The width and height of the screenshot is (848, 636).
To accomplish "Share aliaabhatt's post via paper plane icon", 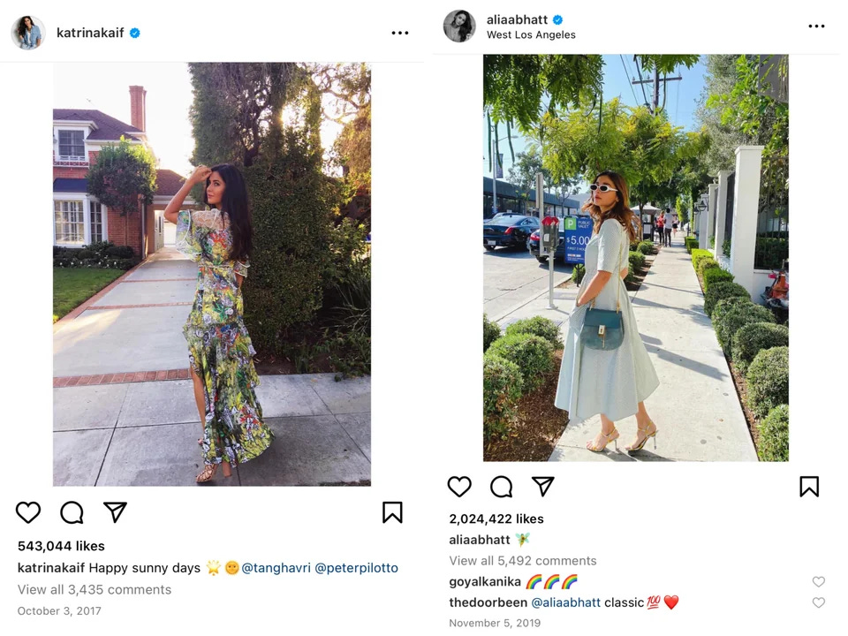I will point(543,486).
